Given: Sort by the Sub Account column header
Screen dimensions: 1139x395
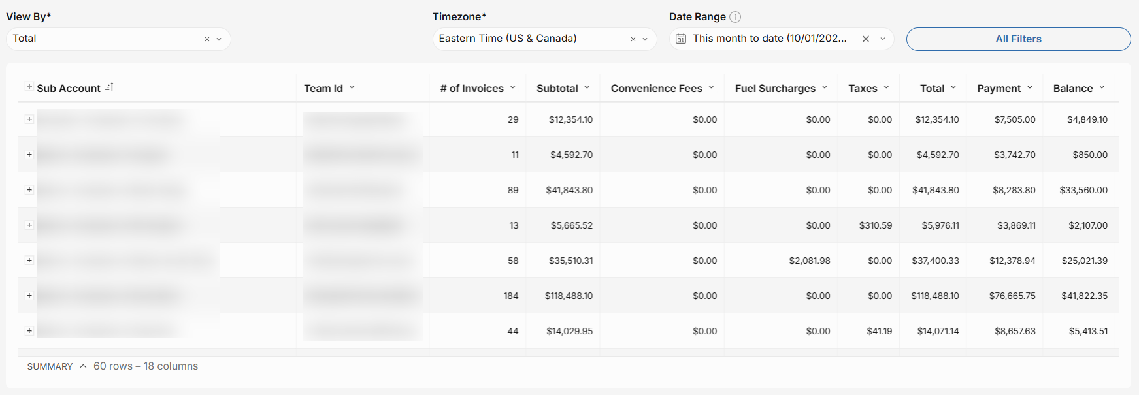Looking at the screenshot, I should pos(69,89).
